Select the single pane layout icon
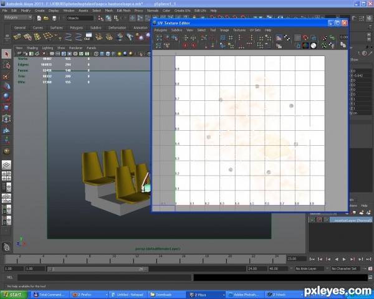 point(6,164)
